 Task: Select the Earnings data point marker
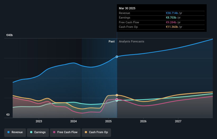(117, 101)
